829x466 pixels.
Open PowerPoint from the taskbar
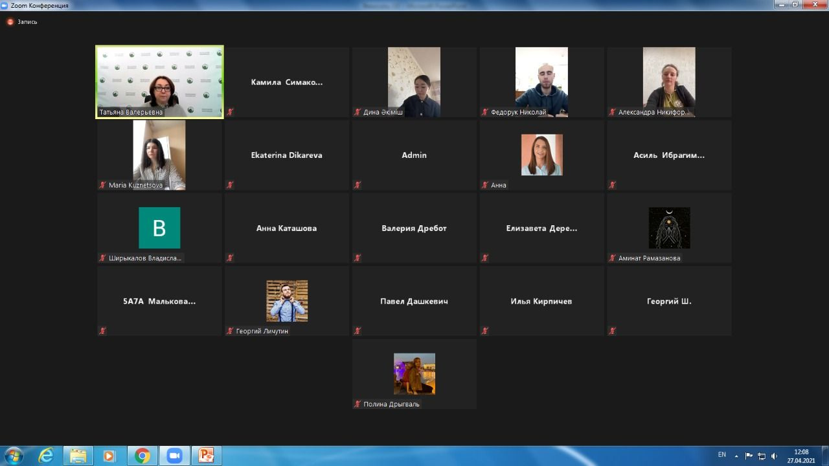[x=206, y=456]
